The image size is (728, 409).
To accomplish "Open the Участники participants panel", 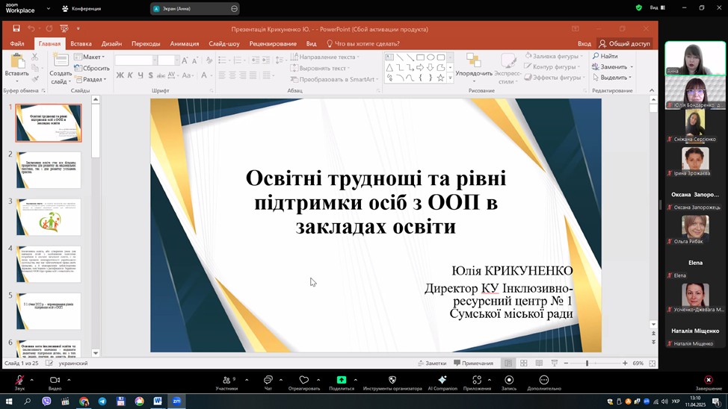I will (x=226, y=381).
